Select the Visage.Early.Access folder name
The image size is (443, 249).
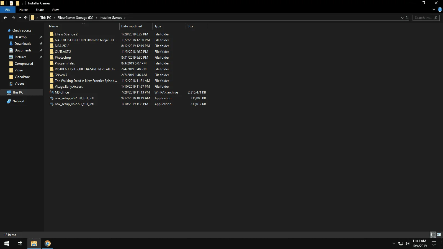click(69, 87)
